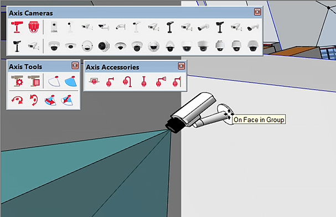Image resolution: width=336 pixels, height=217 pixels.
Task: Click the camera's round wall mounting plate
Action: (225, 113)
